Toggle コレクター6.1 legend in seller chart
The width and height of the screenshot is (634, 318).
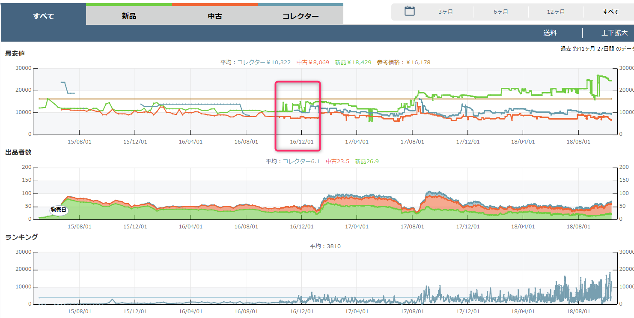click(301, 162)
